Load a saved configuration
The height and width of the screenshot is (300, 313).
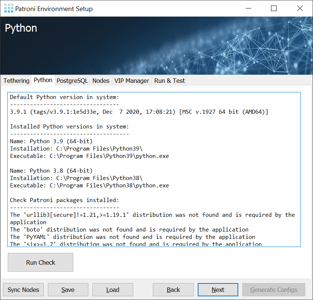[x=113, y=290]
